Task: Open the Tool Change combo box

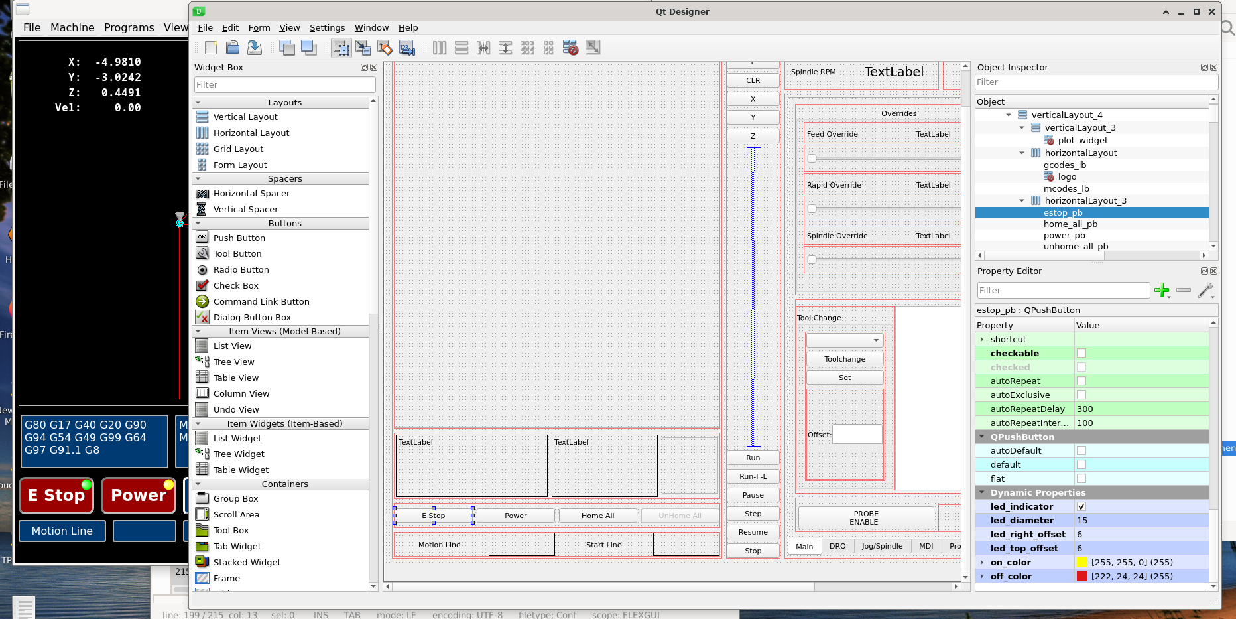Action: (x=845, y=340)
